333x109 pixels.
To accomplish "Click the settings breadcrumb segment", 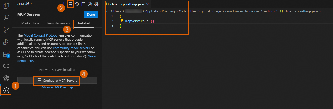I will 269,11.
